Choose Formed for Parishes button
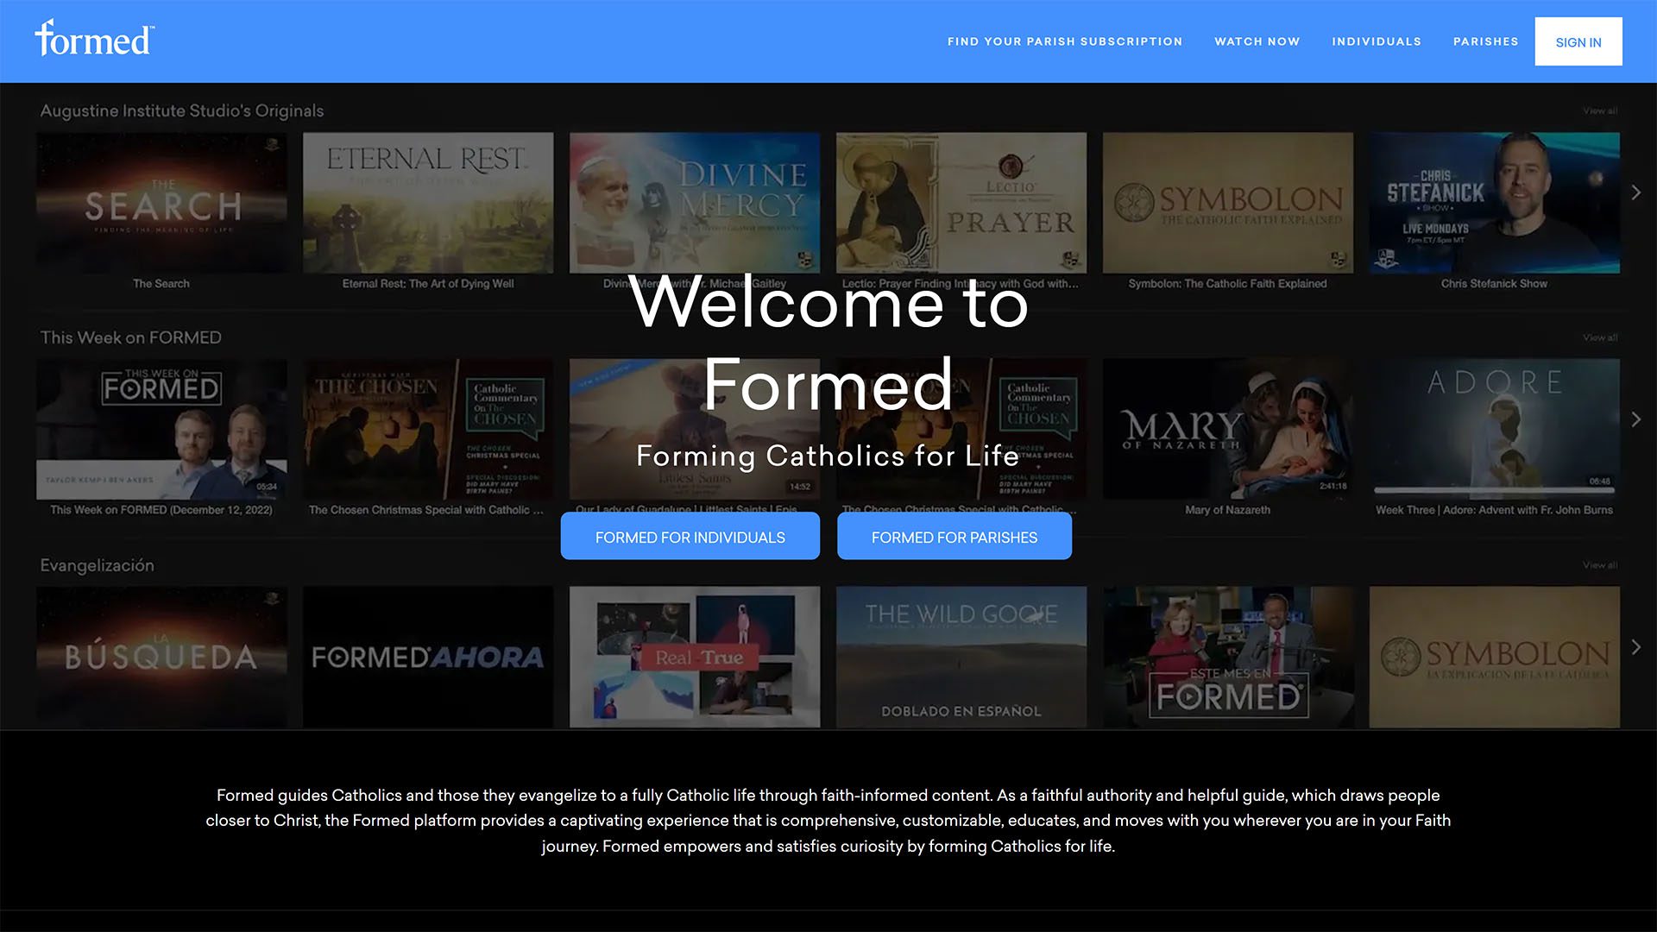Viewport: 1657px width, 932px height. (955, 537)
